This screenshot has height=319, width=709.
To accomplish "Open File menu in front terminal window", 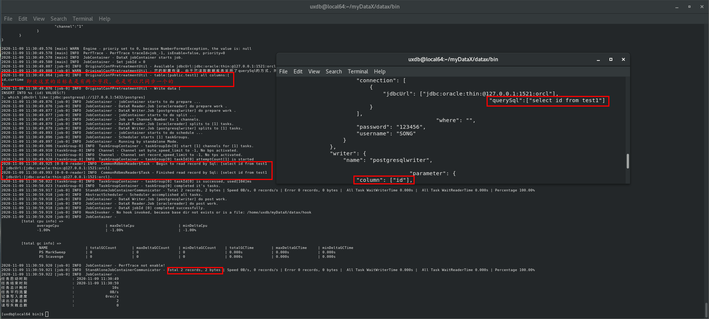I will [283, 72].
